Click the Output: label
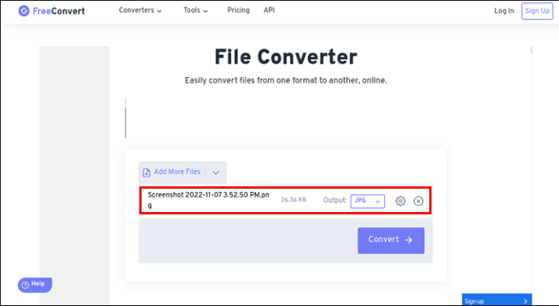The height and width of the screenshot is (306, 559). click(x=335, y=200)
